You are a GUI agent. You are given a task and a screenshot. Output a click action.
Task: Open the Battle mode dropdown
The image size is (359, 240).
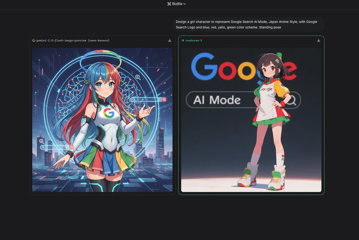[x=176, y=4]
